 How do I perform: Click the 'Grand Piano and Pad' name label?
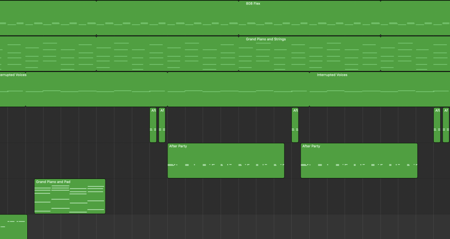coord(53,182)
